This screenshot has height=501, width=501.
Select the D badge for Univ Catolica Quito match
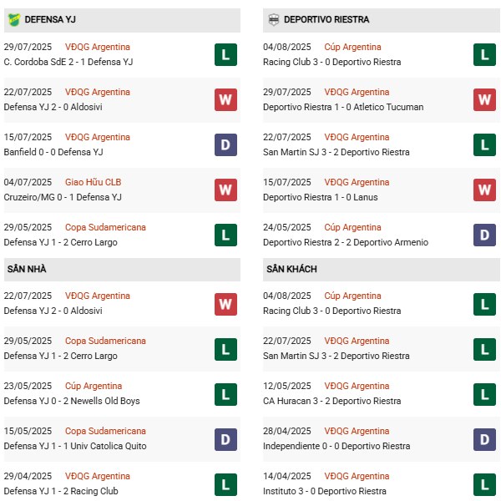pos(225,439)
